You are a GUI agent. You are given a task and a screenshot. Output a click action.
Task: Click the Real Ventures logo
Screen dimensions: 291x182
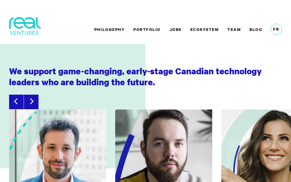[25, 26]
